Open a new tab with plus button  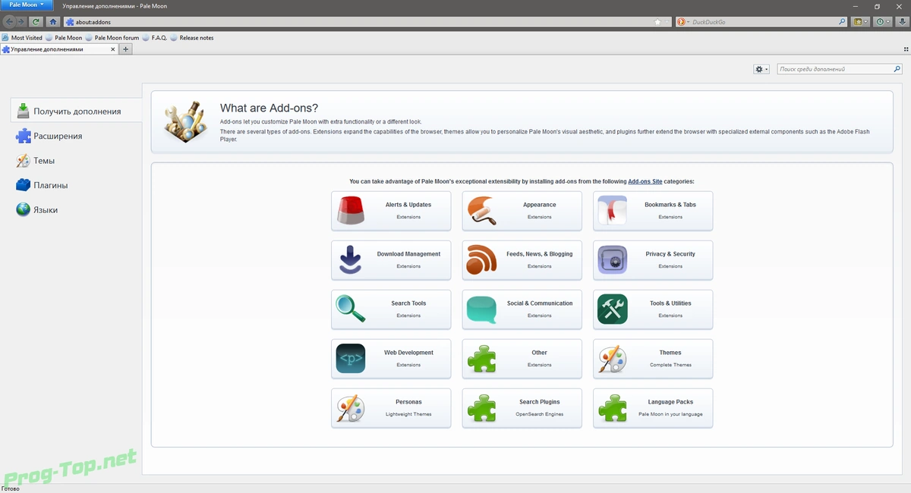click(126, 49)
